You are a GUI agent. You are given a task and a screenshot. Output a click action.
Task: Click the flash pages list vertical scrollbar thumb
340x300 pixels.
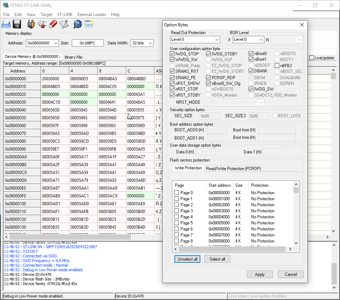[296, 190]
